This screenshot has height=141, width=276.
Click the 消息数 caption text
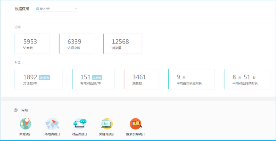(x=137, y=83)
